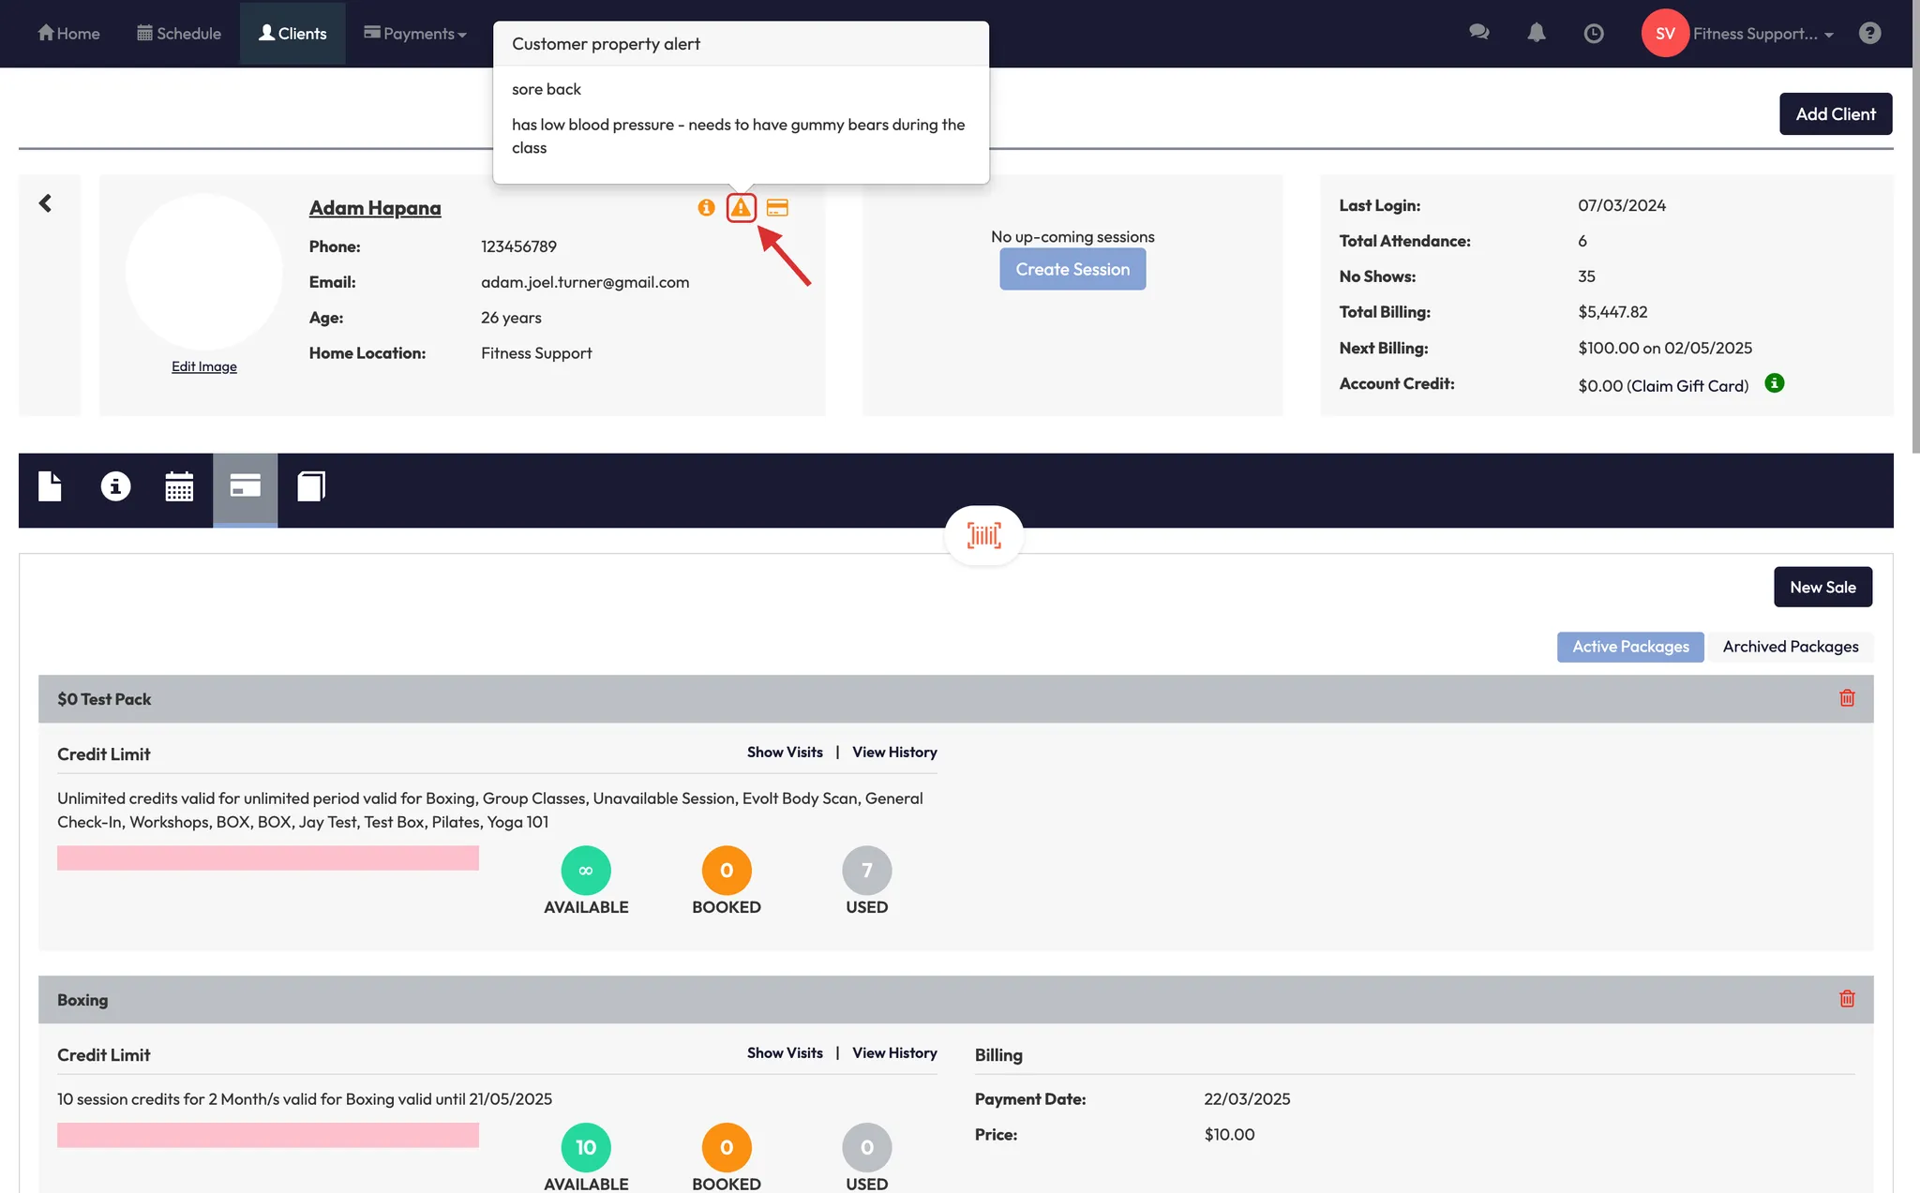This screenshot has height=1193, width=1920.
Task: Open the notifications bell icon
Action: coord(1536,34)
